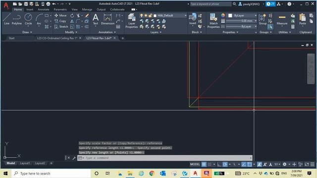317x178 pixels.
Task: Click the Plot printer icon in toolbar
Action: (x=48, y=4)
